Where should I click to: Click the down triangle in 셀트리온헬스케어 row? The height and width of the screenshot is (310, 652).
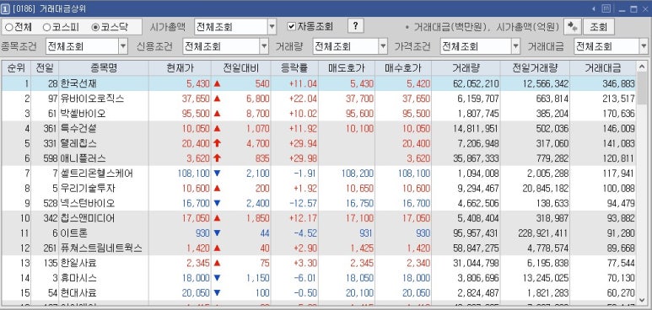(217, 174)
